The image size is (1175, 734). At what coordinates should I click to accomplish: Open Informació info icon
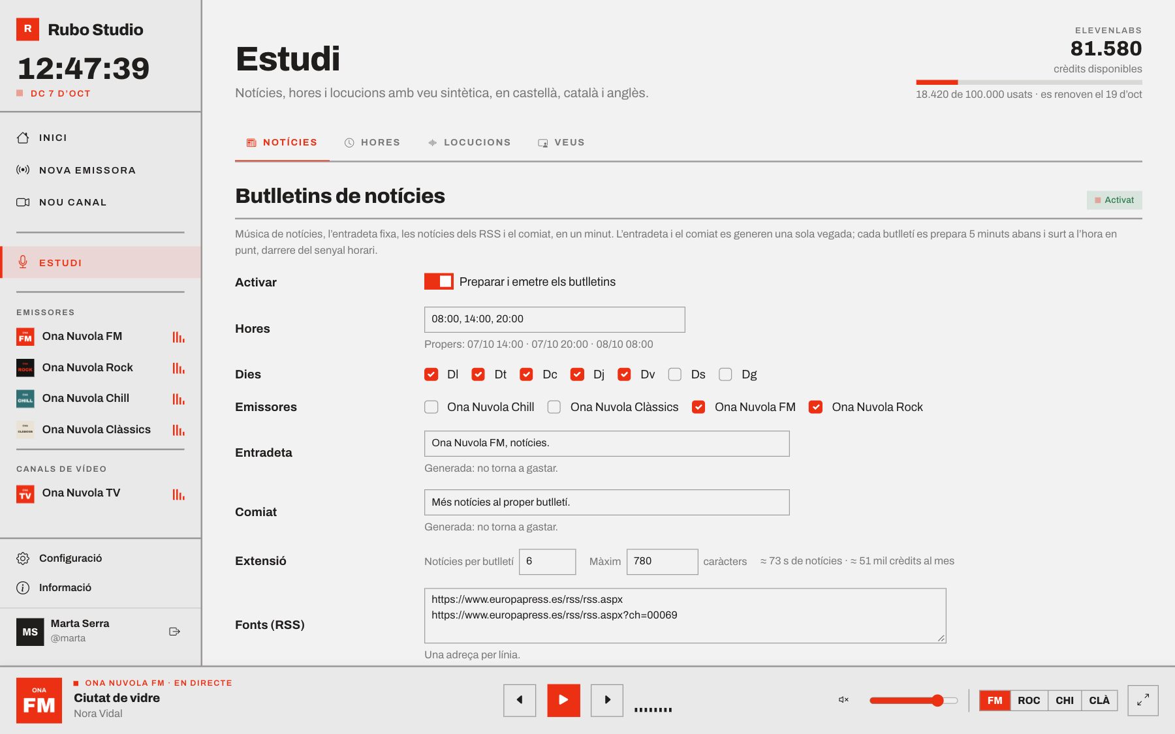pyautogui.click(x=23, y=588)
